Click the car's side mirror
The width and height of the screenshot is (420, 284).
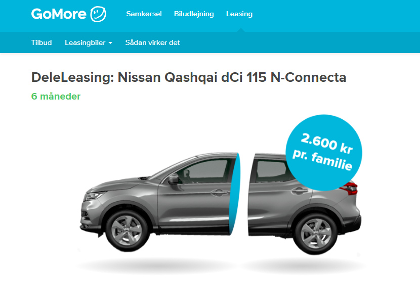click(x=173, y=178)
